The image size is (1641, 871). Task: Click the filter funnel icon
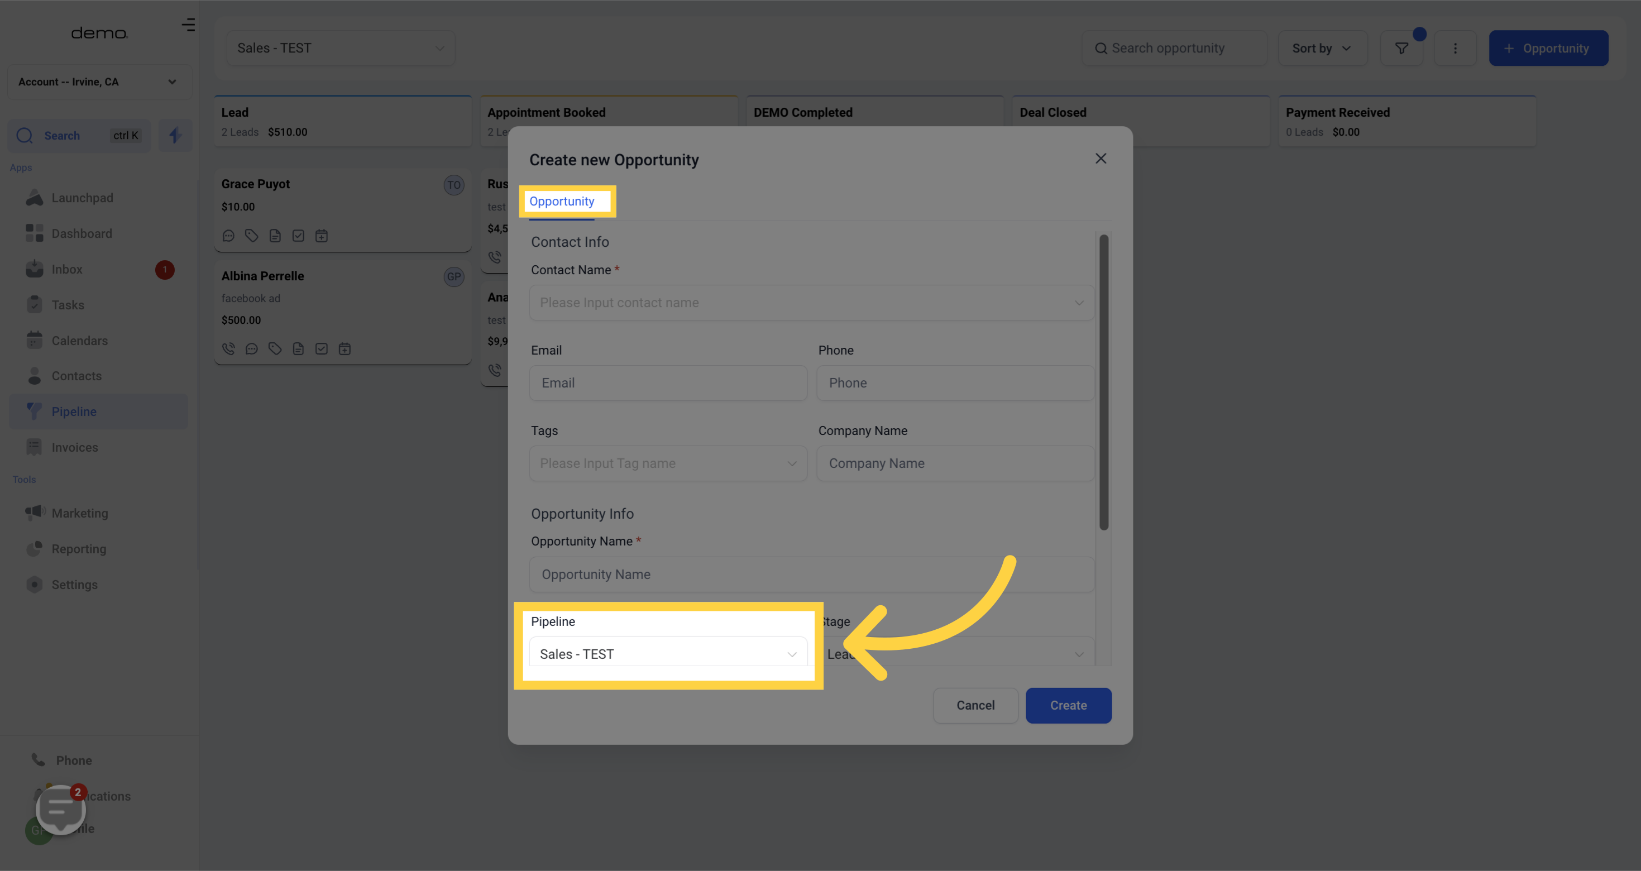[x=1401, y=49]
